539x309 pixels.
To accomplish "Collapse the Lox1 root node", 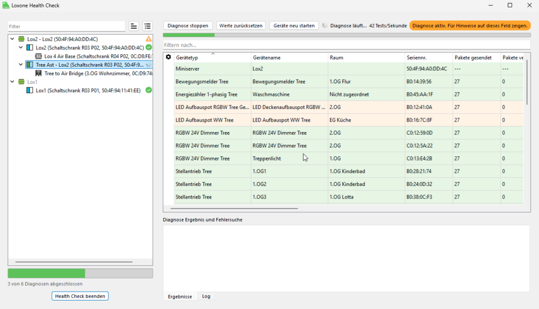I will pos(13,82).
